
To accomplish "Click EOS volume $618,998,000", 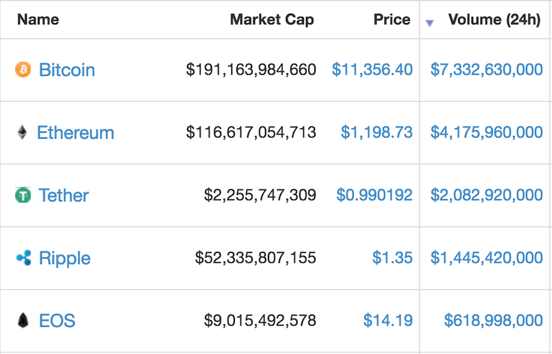I will 493,321.
